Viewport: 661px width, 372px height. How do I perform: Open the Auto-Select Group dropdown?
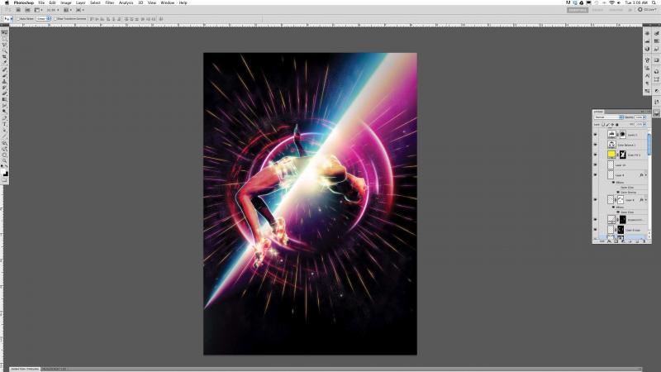click(43, 17)
